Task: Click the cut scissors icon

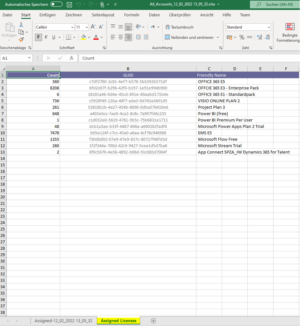Action: pos(21,24)
